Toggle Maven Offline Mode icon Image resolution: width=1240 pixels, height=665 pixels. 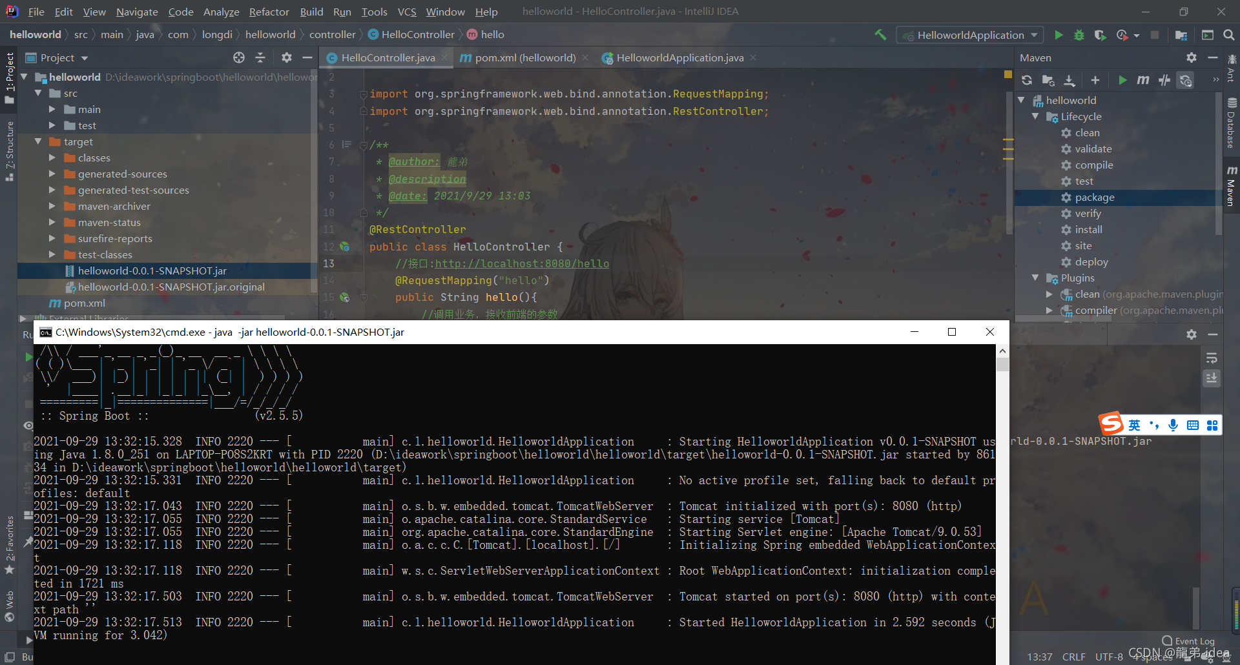(x=1164, y=80)
